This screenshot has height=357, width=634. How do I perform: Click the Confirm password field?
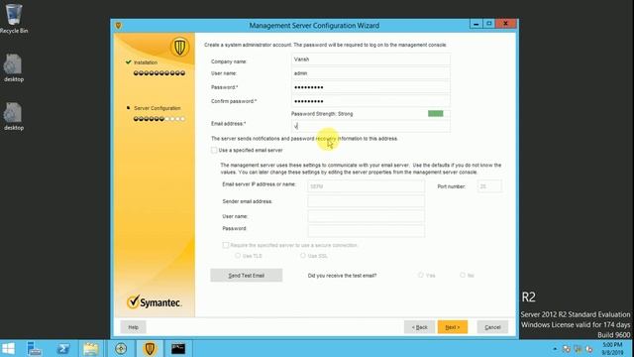pyautogui.click(x=370, y=101)
